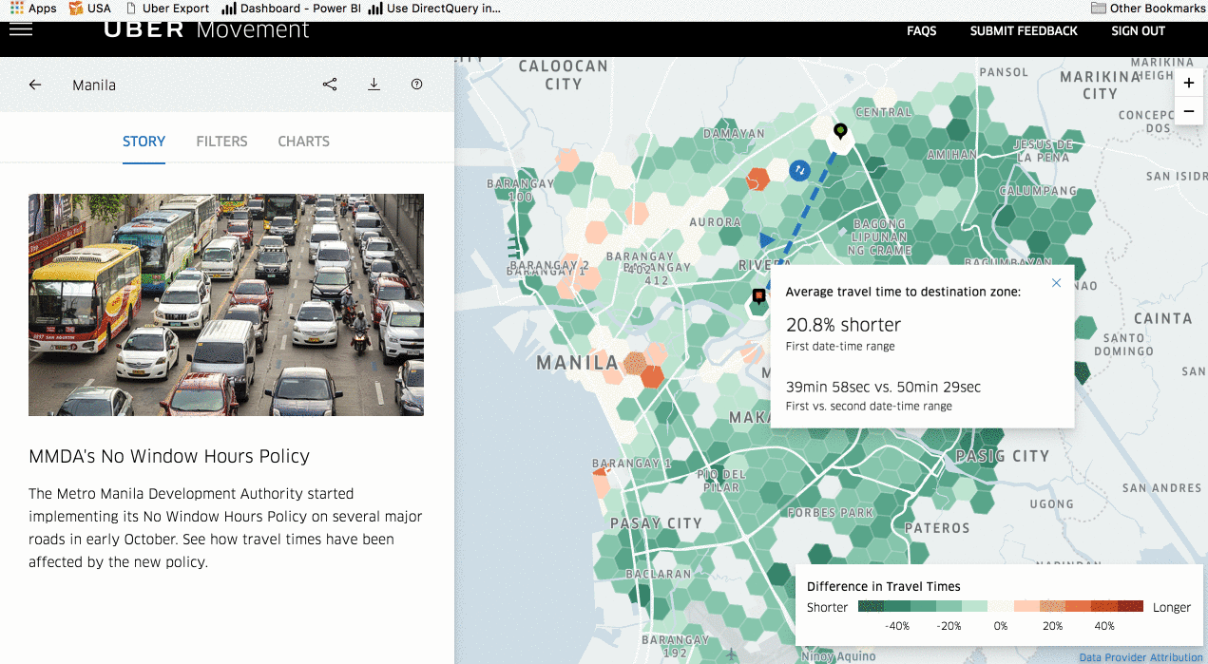Click the back arrow beside Manila
Viewport: 1208px width, 664px height.
coord(35,85)
